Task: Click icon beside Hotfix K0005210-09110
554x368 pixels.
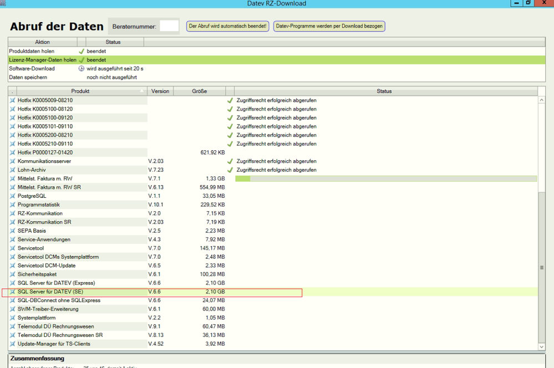Action: (x=12, y=144)
